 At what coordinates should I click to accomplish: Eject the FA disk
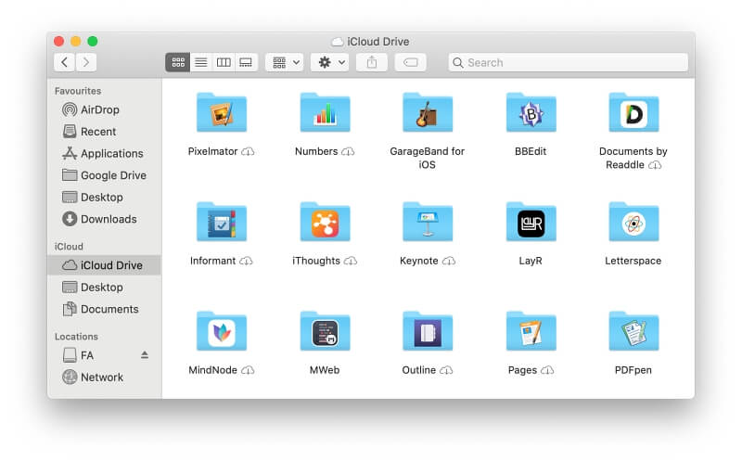145,355
